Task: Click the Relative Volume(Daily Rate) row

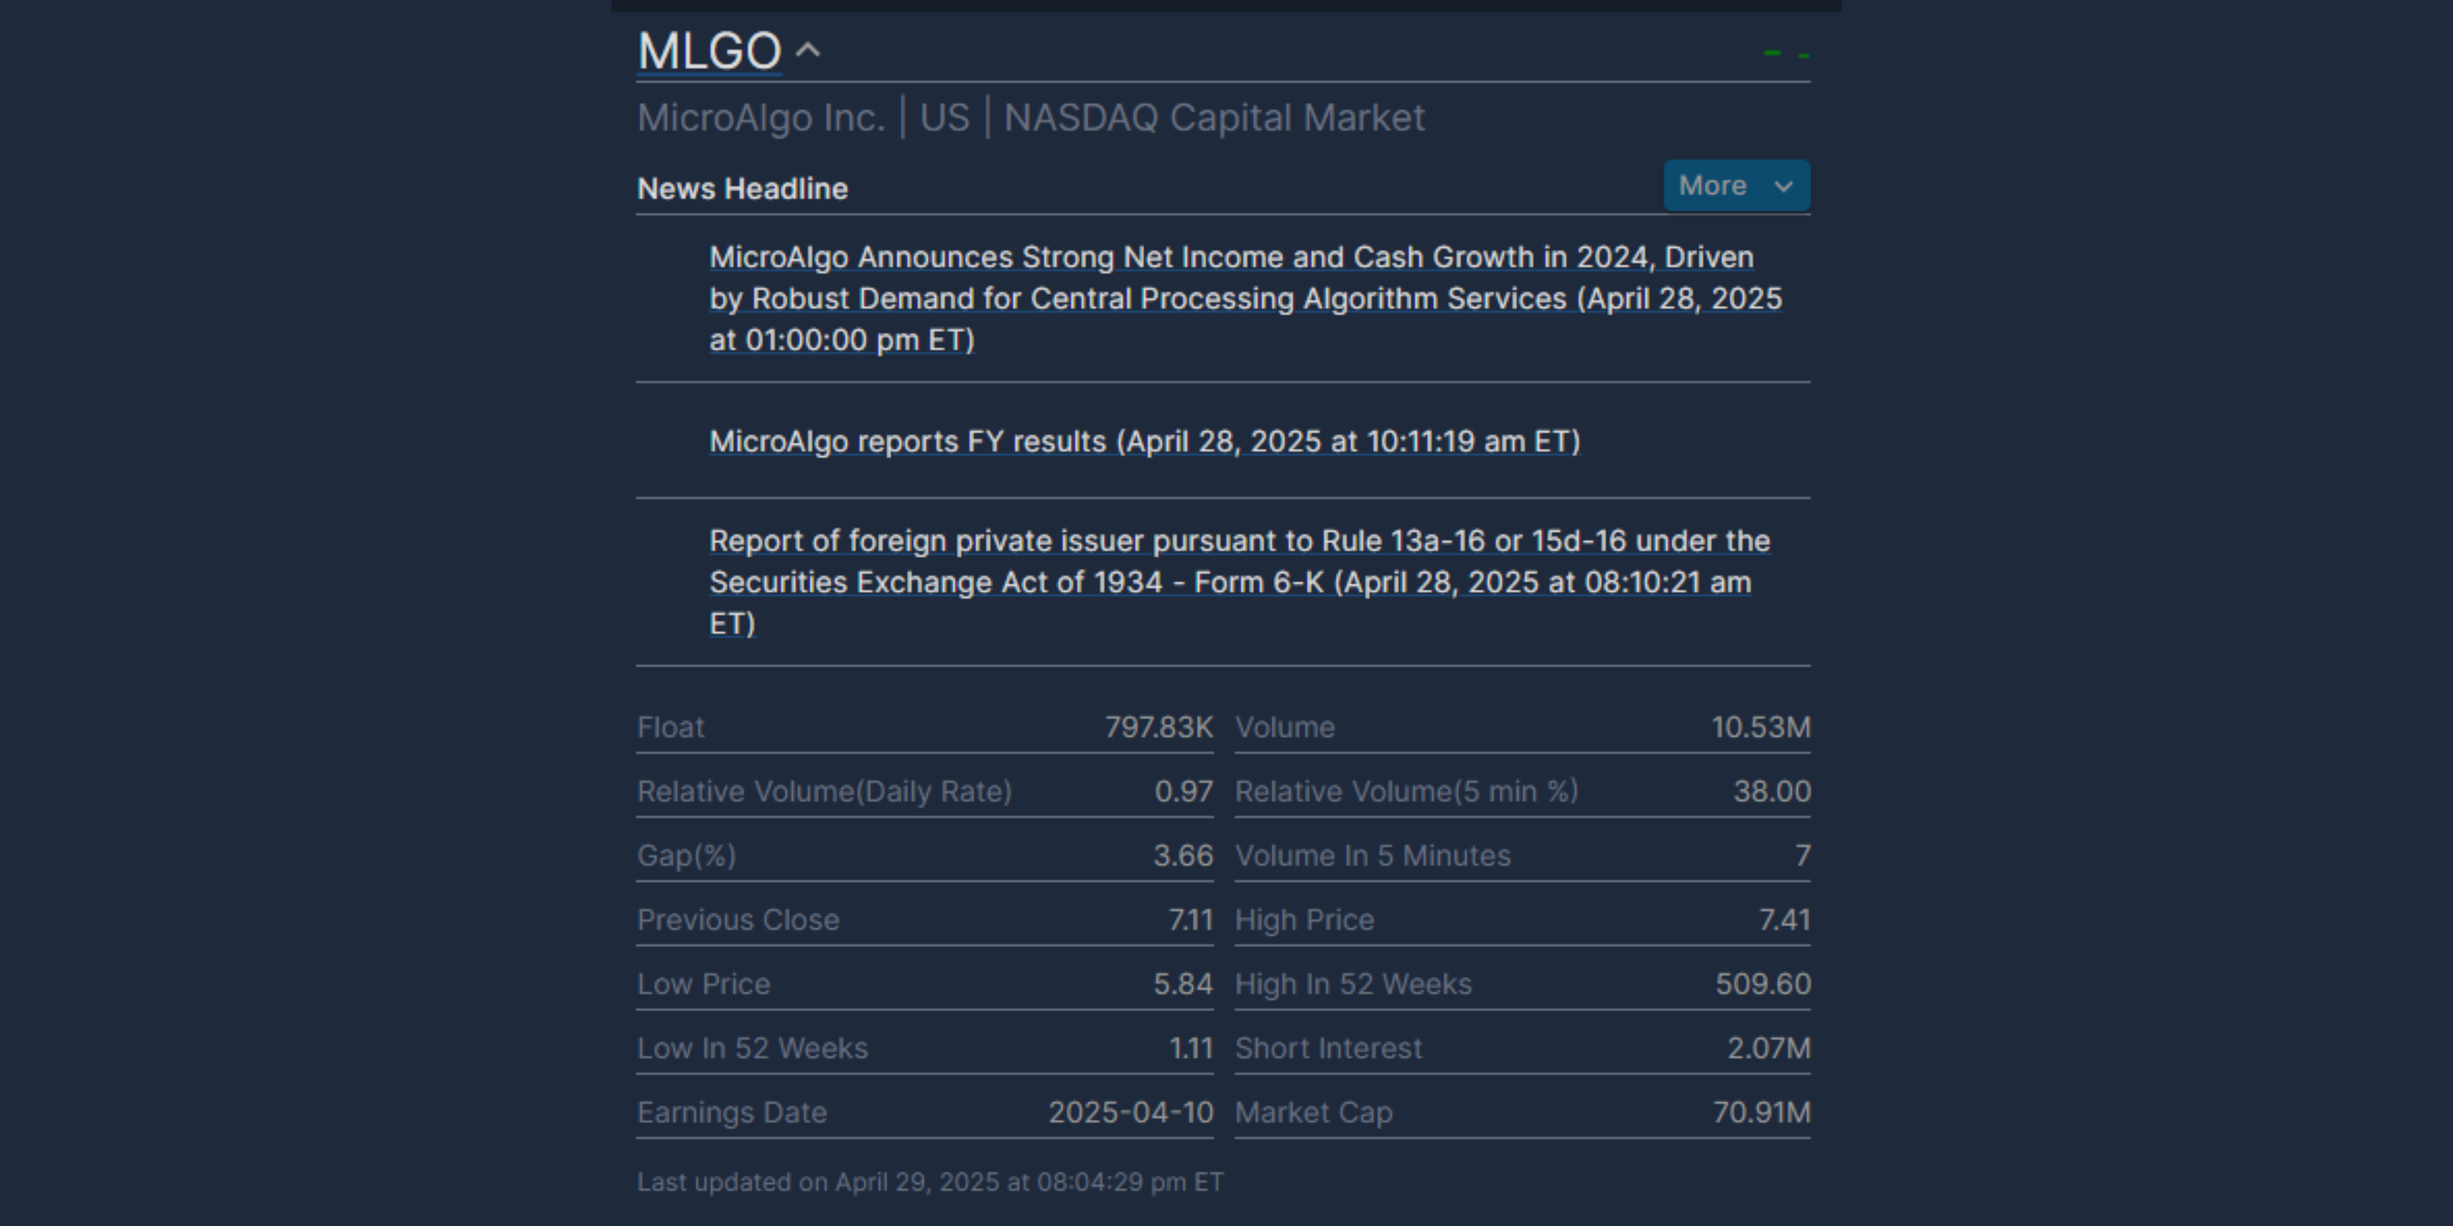Action: click(924, 791)
